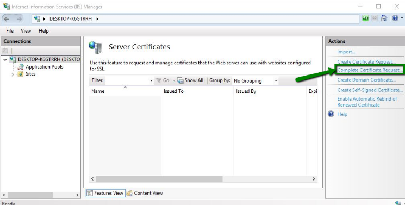Sort by Issued To column header

[197, 91]
